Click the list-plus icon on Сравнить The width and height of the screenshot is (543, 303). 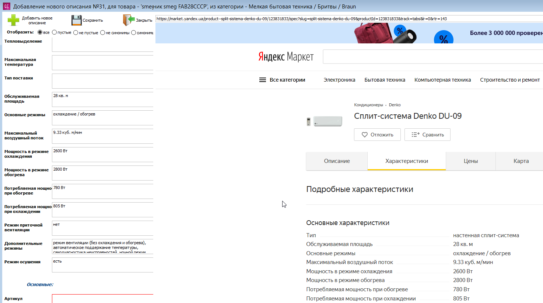tap(416, 135)
